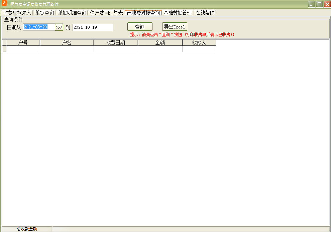The image size is (331, 232).
Task: Switch to the 单据查询 tab
Action: pos(44,13)
